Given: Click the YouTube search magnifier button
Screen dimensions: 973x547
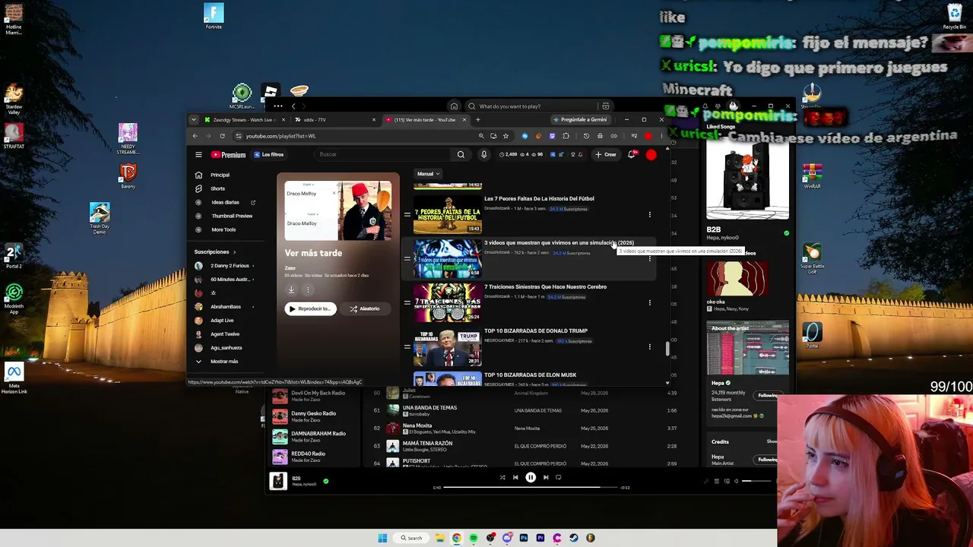Looking at the screenshot, I should [461, 154].
